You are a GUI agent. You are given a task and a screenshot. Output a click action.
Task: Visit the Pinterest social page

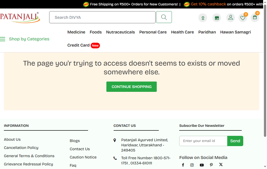[211, 165]
